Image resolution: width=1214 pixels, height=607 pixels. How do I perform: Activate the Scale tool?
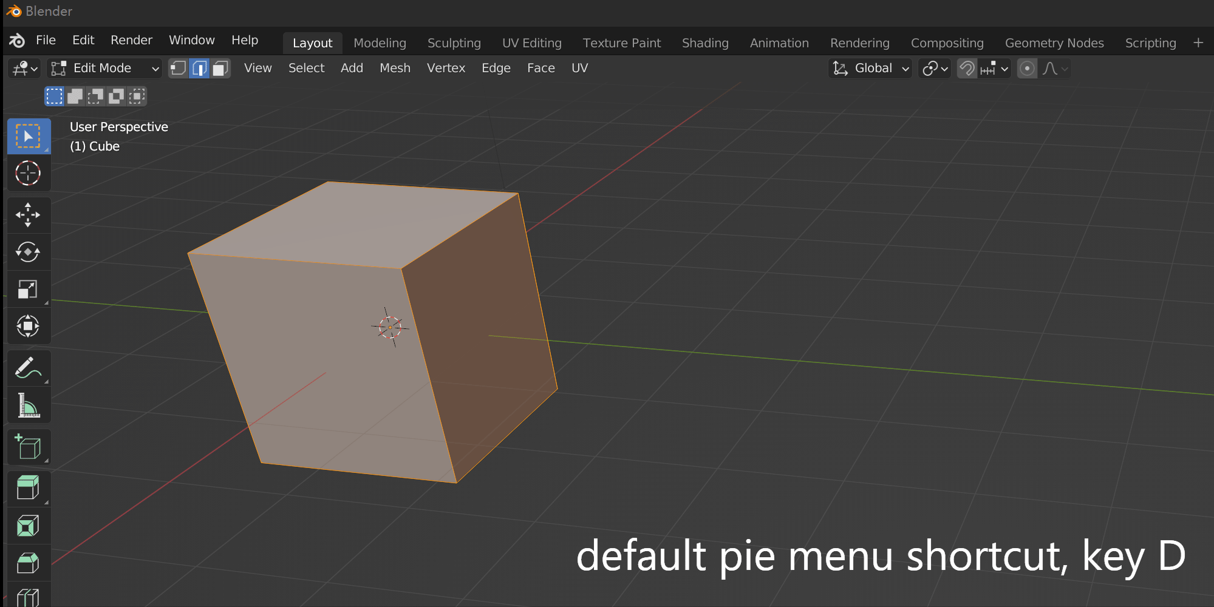(28, 289)
